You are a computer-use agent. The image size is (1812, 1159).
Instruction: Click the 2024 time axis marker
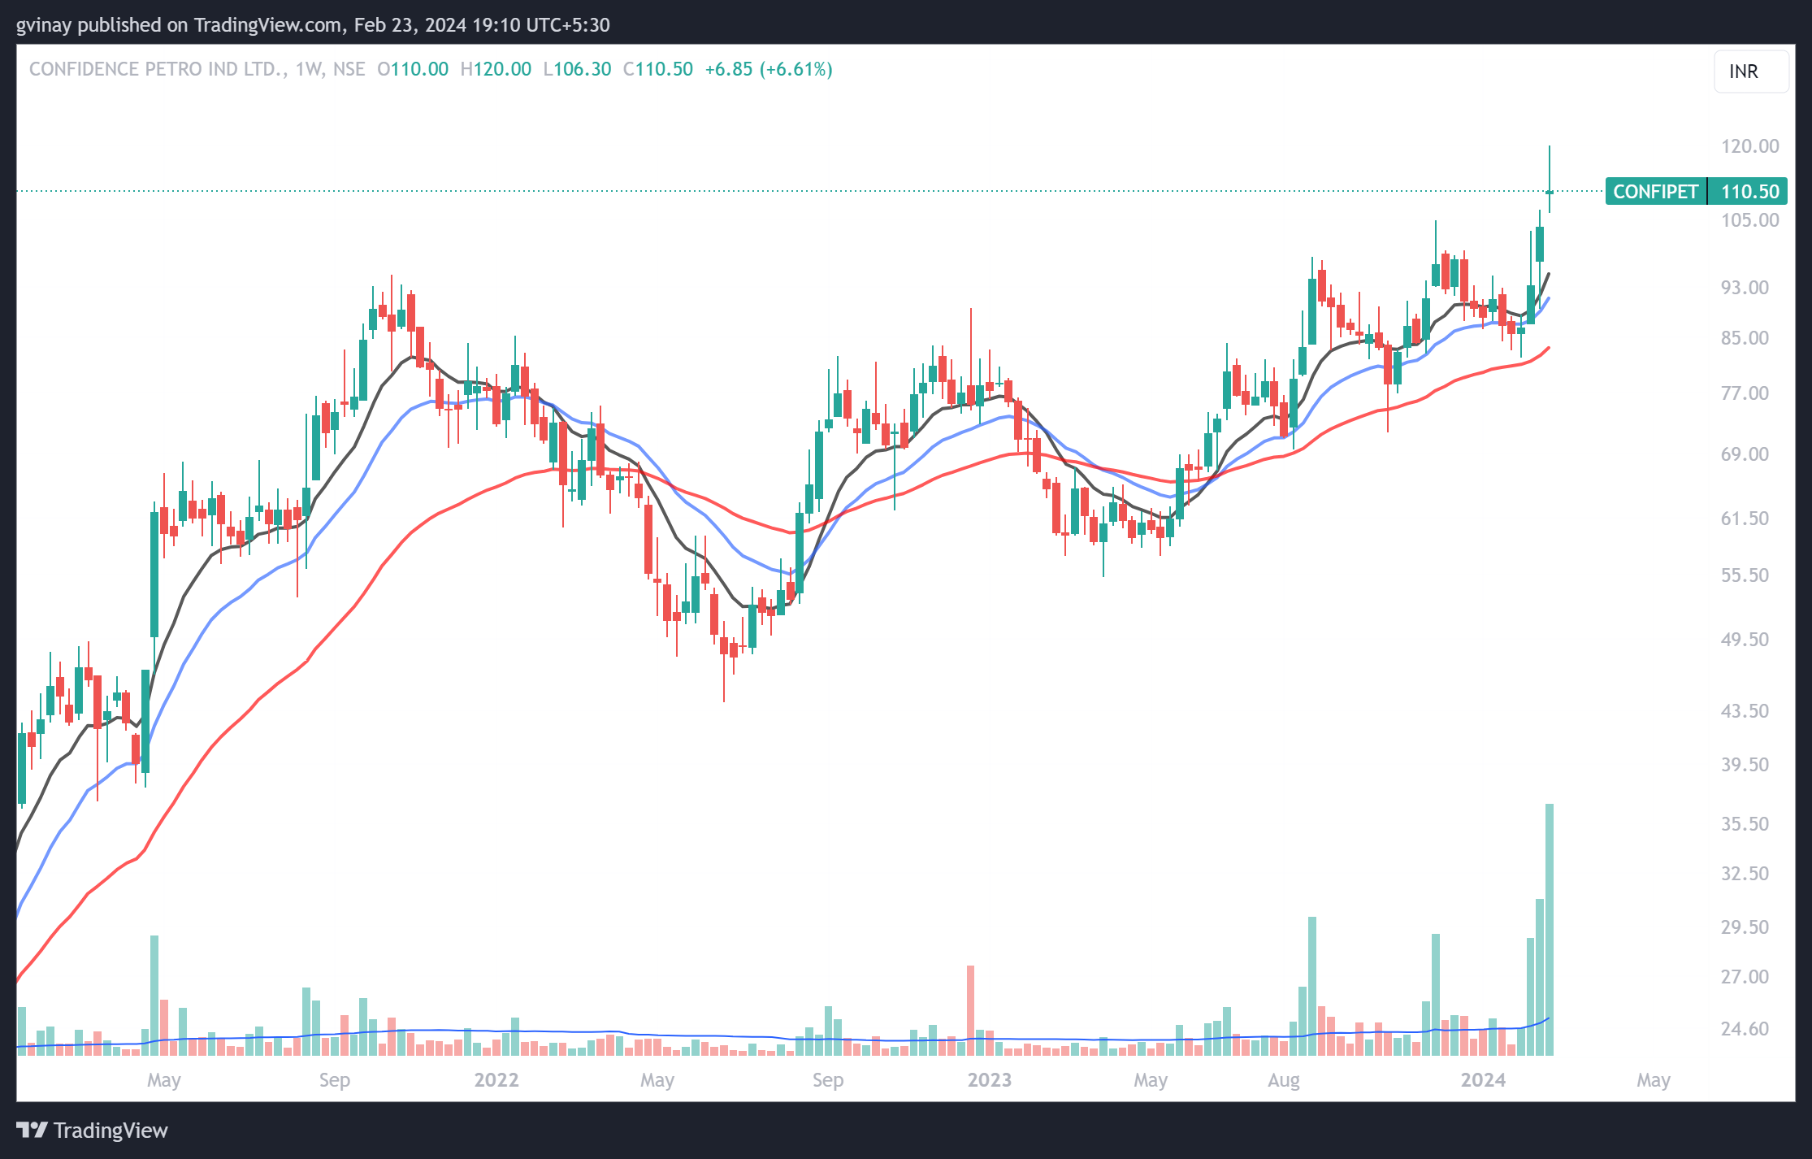(1483, 1080)
